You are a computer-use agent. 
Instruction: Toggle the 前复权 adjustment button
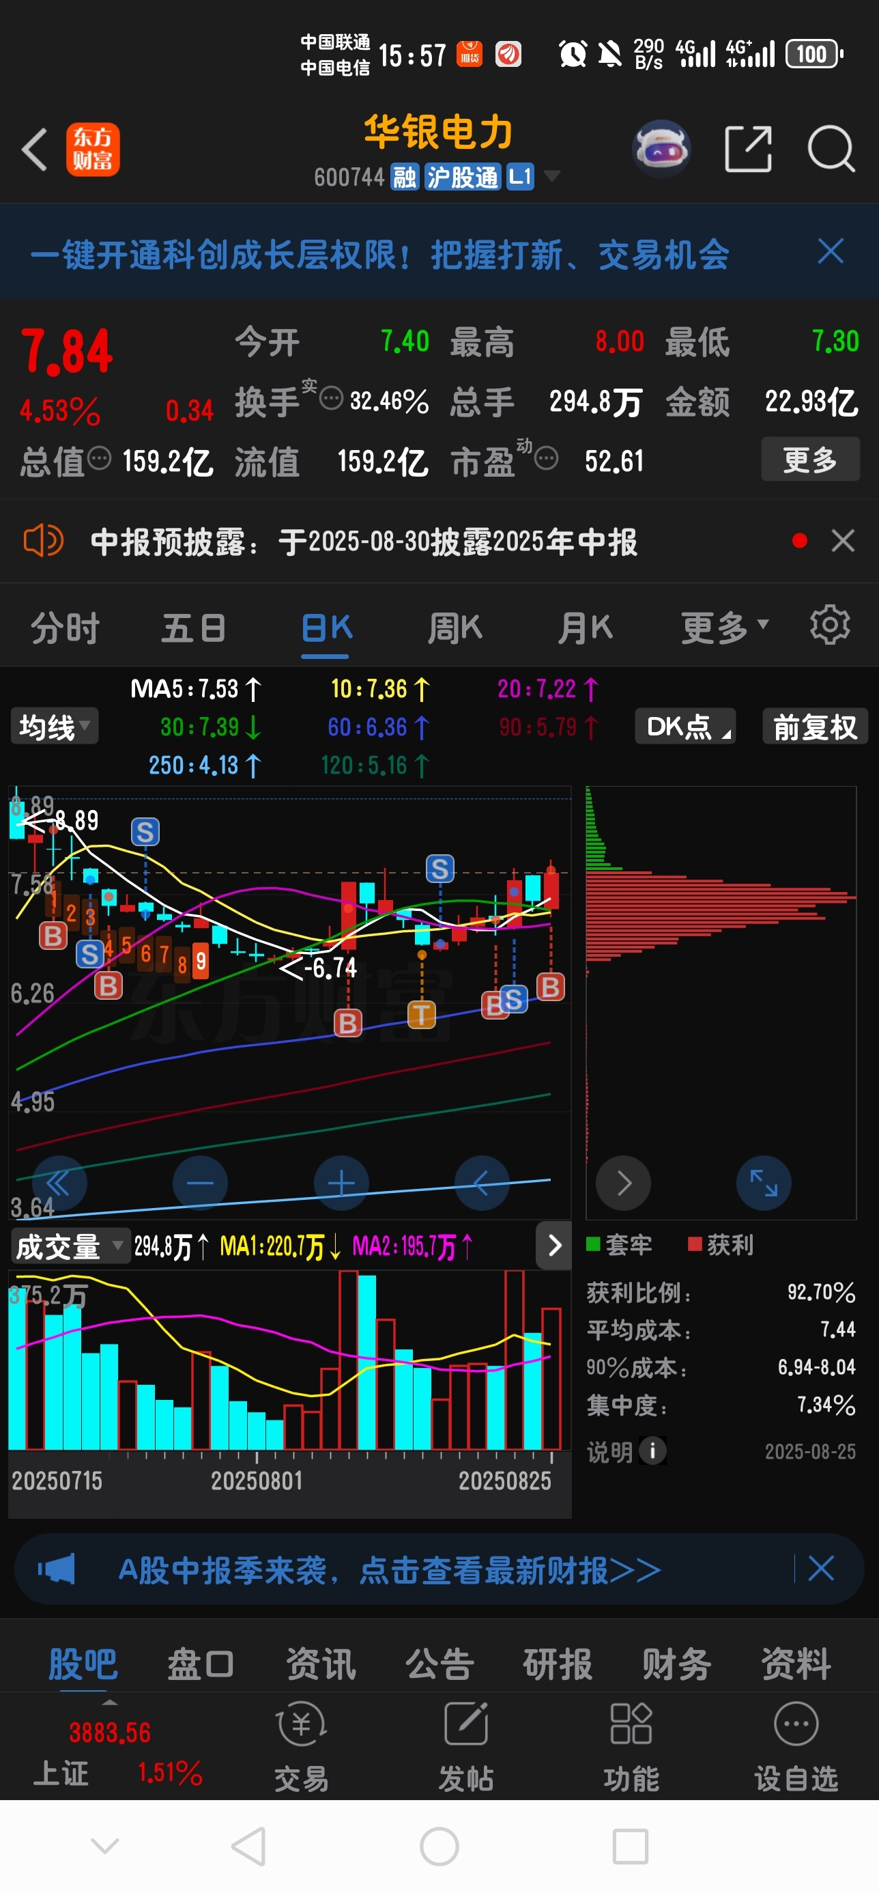pos(815,727)
